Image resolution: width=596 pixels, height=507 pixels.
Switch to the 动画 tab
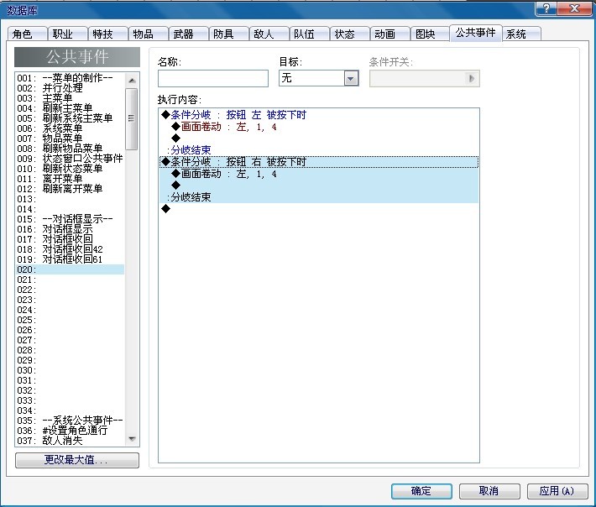pos(389,34)
